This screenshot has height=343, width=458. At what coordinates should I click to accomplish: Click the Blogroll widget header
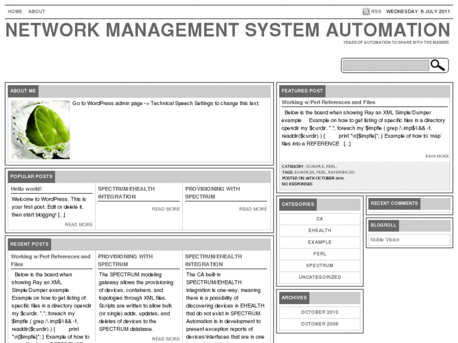point(384,225)
